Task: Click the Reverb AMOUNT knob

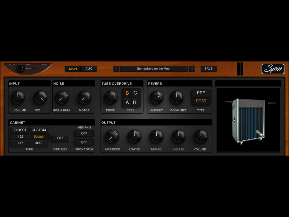Action: [x=156, y=98]
